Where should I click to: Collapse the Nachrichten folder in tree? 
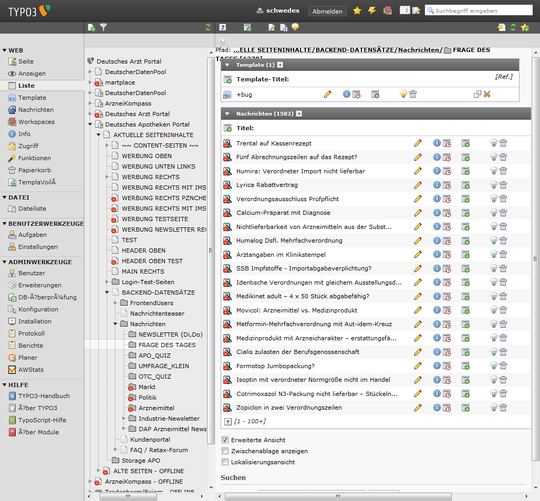[x=116, y=324]
